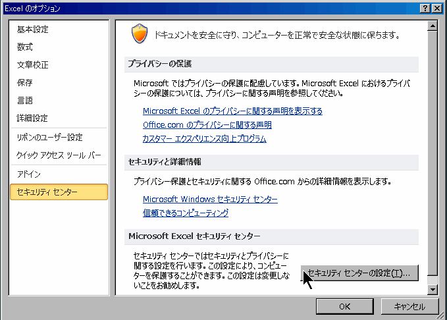
Task: Click the scrollbar down arrow
Action: coord(433,290)
